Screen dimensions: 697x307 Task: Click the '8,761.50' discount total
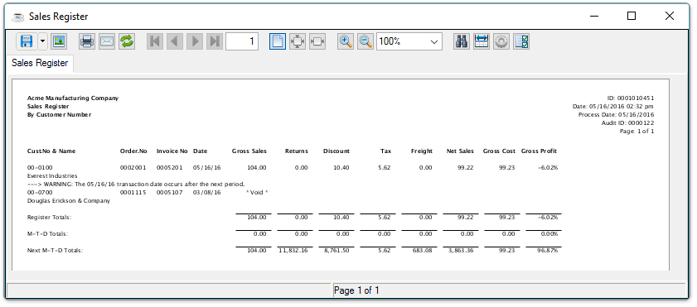pyautogui.click(x=336, y=251)
